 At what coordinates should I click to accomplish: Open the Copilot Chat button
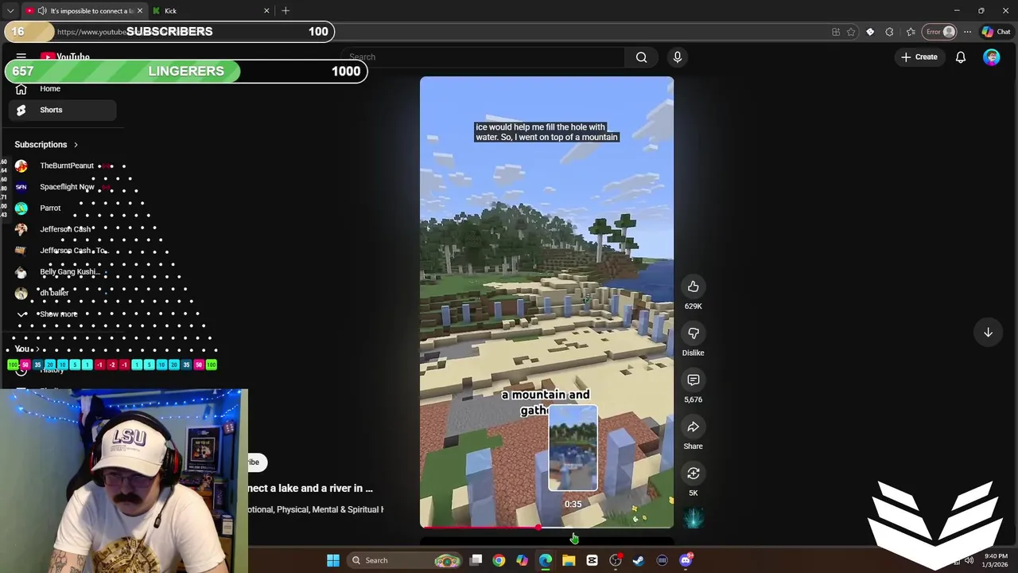point(997,32)
